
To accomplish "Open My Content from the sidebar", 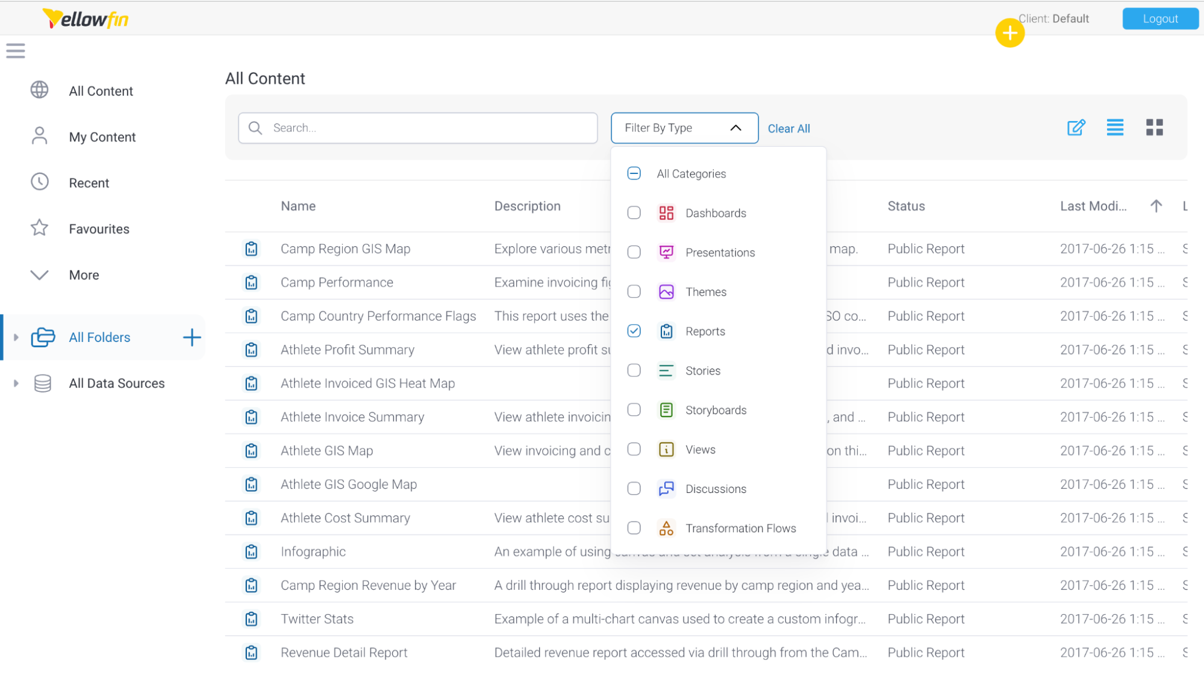I will (102, 137).
